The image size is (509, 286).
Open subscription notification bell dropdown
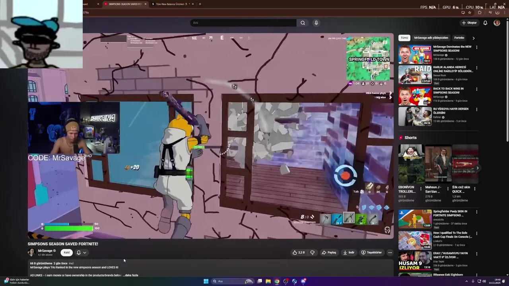[x=81, y=252]
